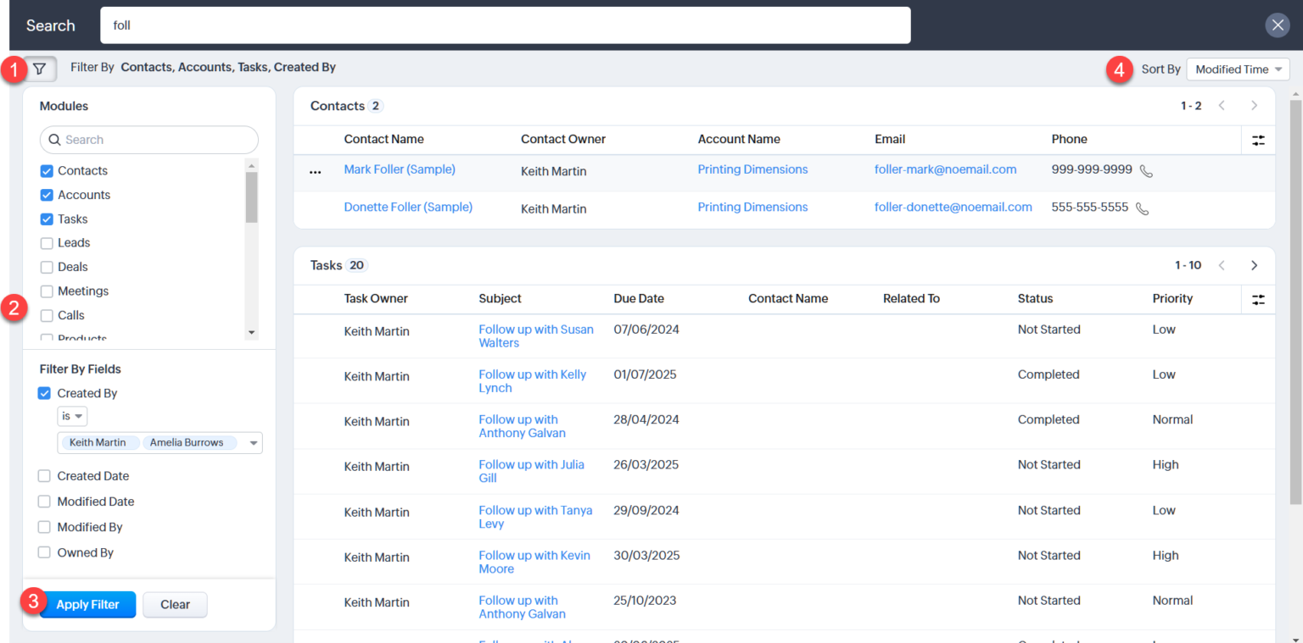Viewport: 1303px width, 643px height.
Task: Open column customization for the Contacts table
Action: click(x=1258, y=139)
